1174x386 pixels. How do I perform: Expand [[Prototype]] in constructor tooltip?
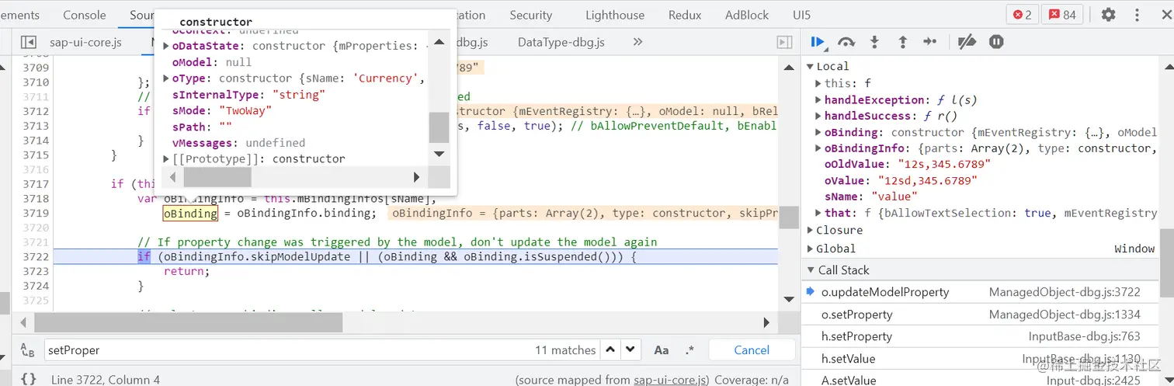tap(166, 158)
